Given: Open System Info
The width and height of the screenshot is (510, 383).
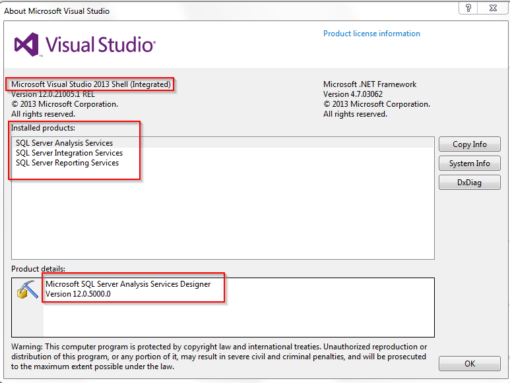Looking at the screenshot, I should [x=469, y=163].
